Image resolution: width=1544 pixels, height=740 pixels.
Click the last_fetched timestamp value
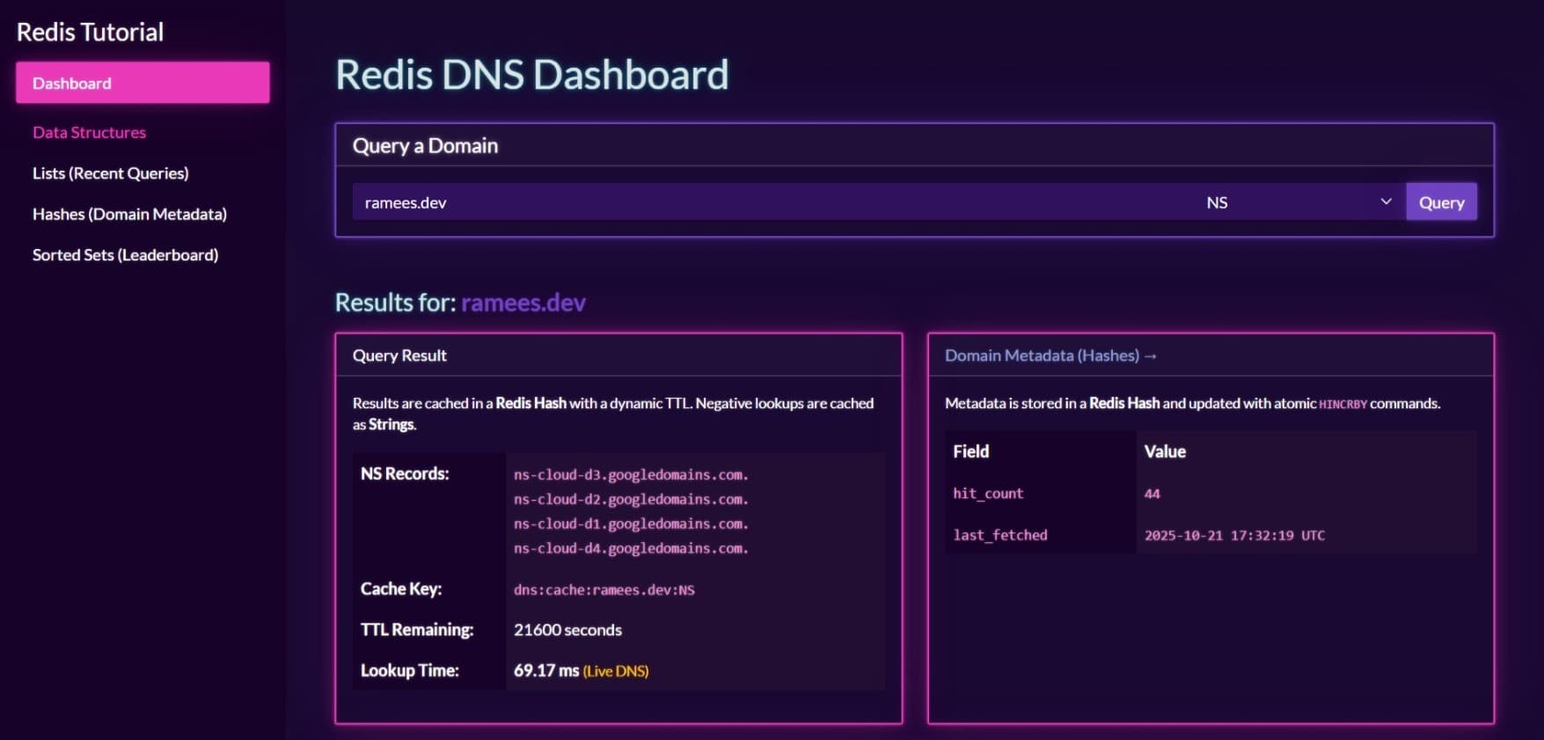coord(1234,535)
